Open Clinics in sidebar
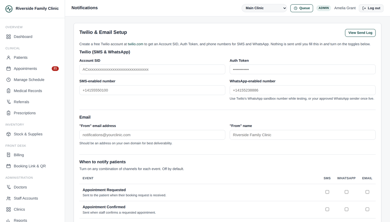 point(32,209)
